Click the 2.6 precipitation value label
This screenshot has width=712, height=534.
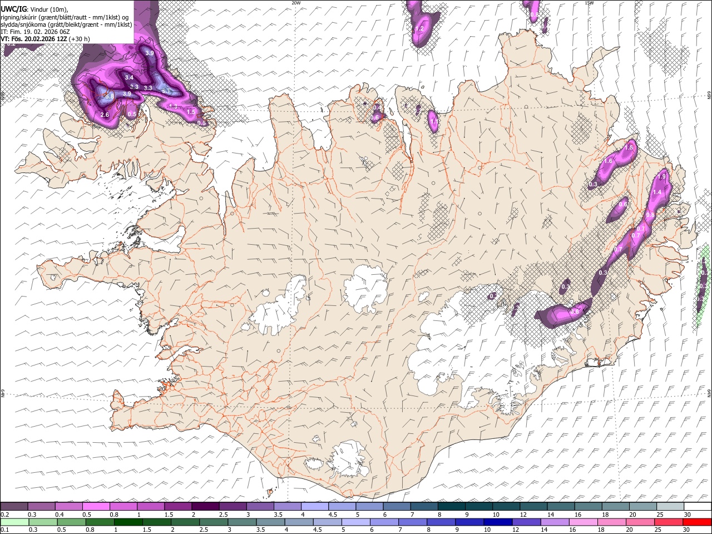105,115
